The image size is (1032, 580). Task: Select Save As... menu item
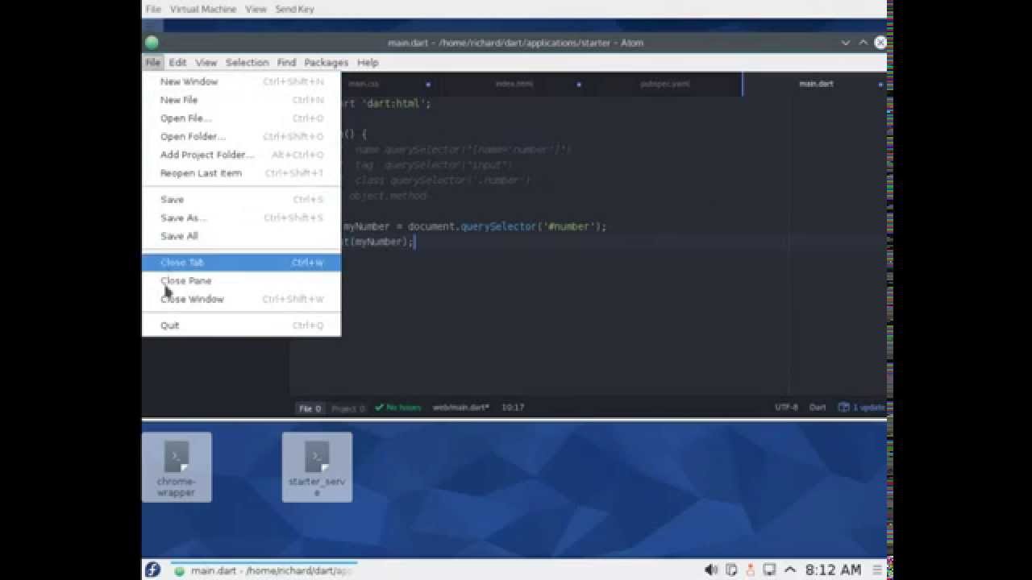241,217
